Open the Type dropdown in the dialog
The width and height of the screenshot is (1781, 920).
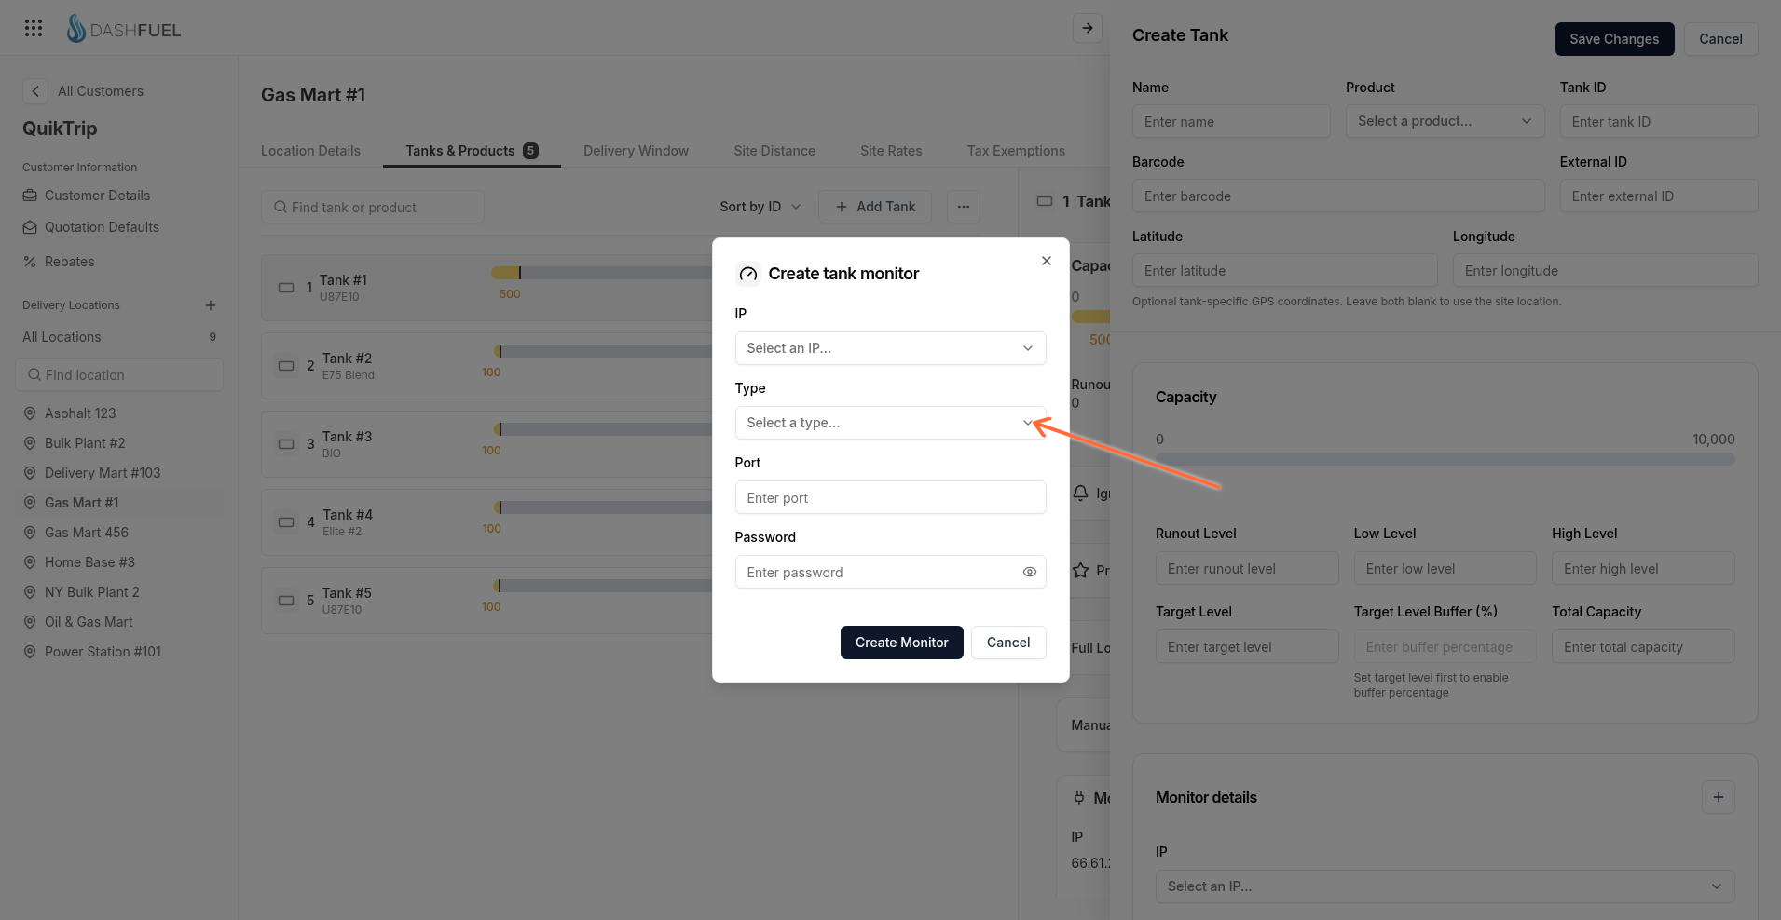tap(890, 423)
